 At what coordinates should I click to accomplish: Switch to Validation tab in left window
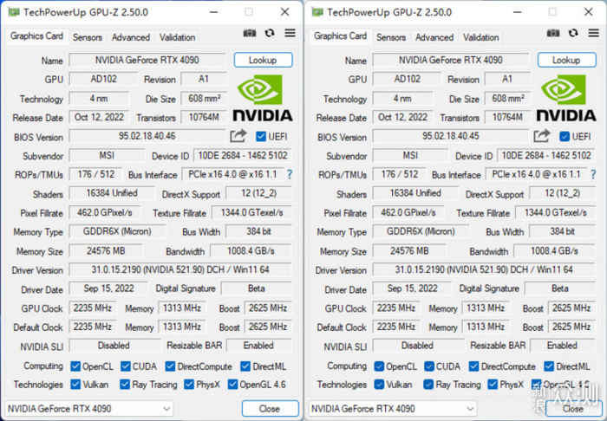(177, 37)
